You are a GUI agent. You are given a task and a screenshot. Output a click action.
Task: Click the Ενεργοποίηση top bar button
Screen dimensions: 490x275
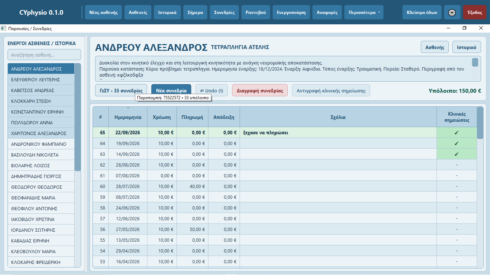(291, 12)
